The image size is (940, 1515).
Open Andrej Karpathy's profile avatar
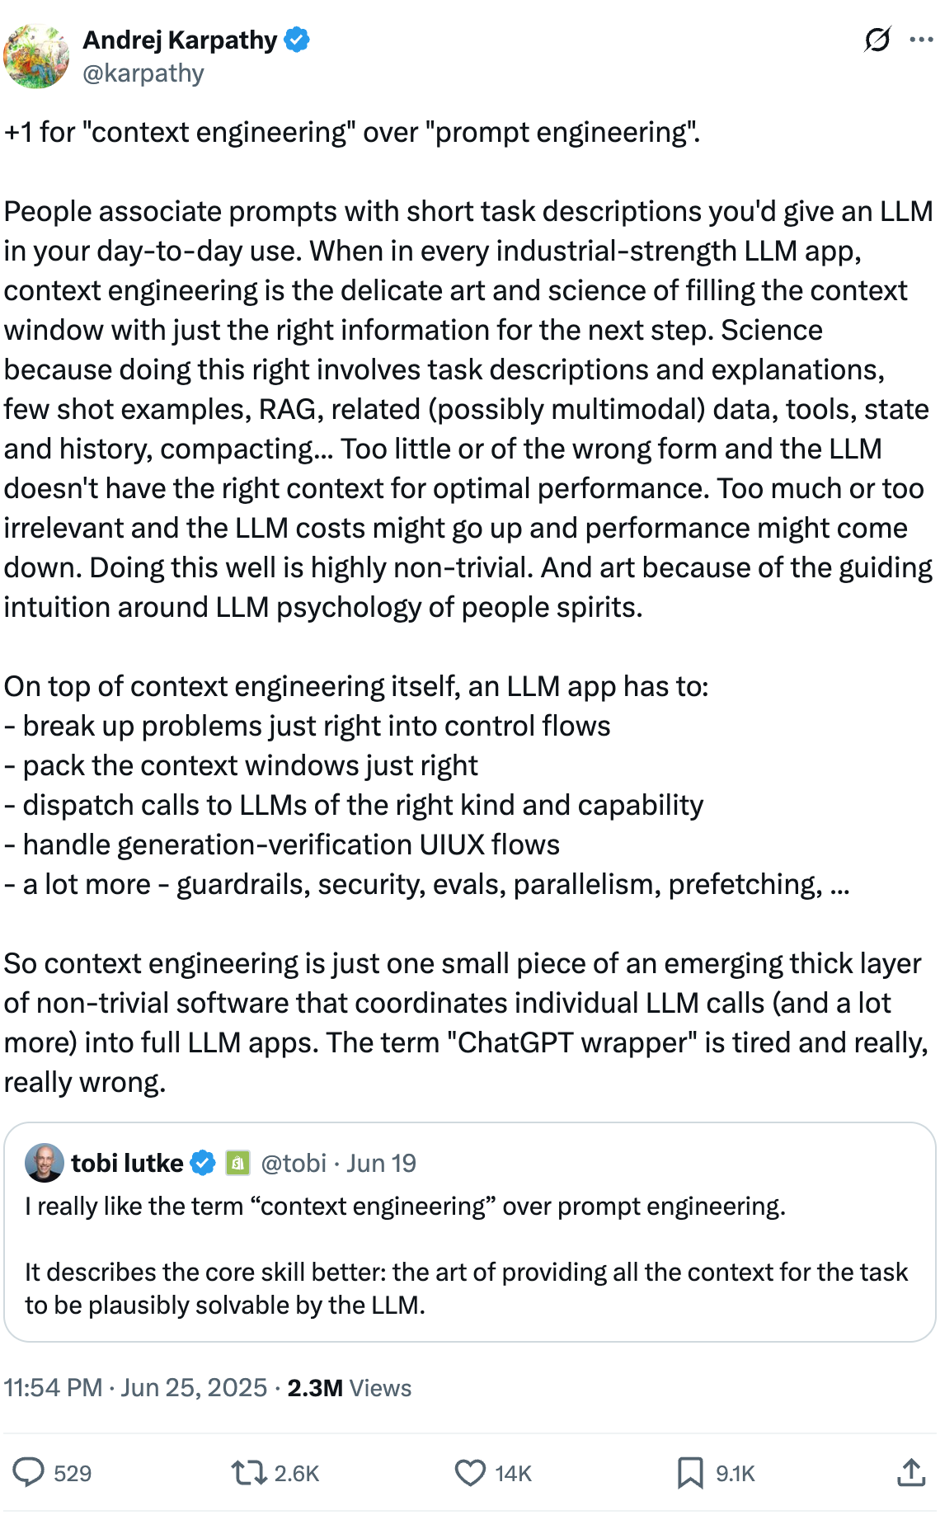coord(36,56)
